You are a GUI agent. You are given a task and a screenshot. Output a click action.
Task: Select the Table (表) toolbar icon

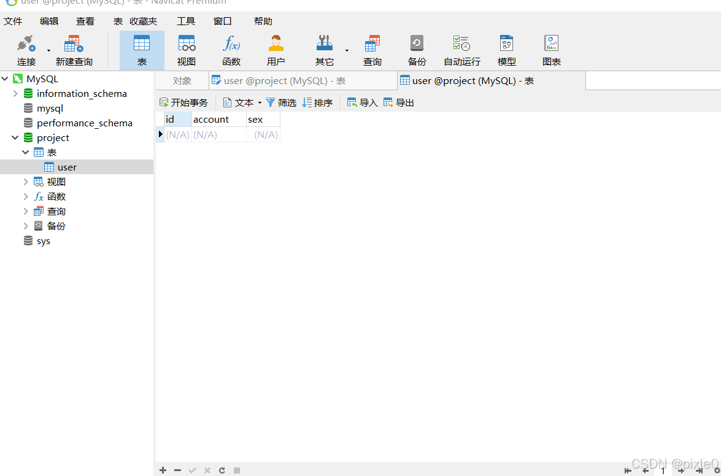[142, 43]
